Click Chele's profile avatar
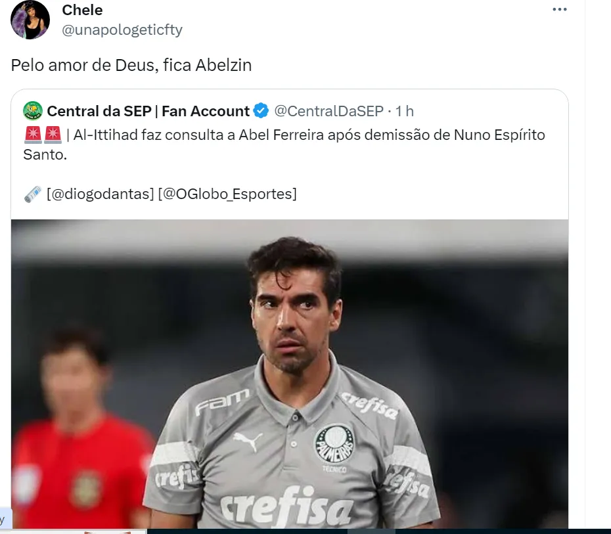The height and width of the screenshot is (534, 611). click(30, 20)
